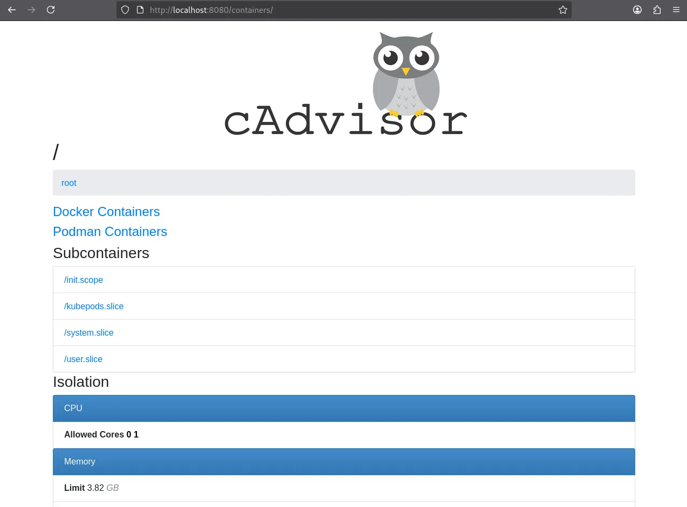Open Docker Containers link

[x=106, y=212]
